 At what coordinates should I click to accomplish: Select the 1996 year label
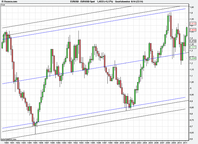[x=99, y=143]
